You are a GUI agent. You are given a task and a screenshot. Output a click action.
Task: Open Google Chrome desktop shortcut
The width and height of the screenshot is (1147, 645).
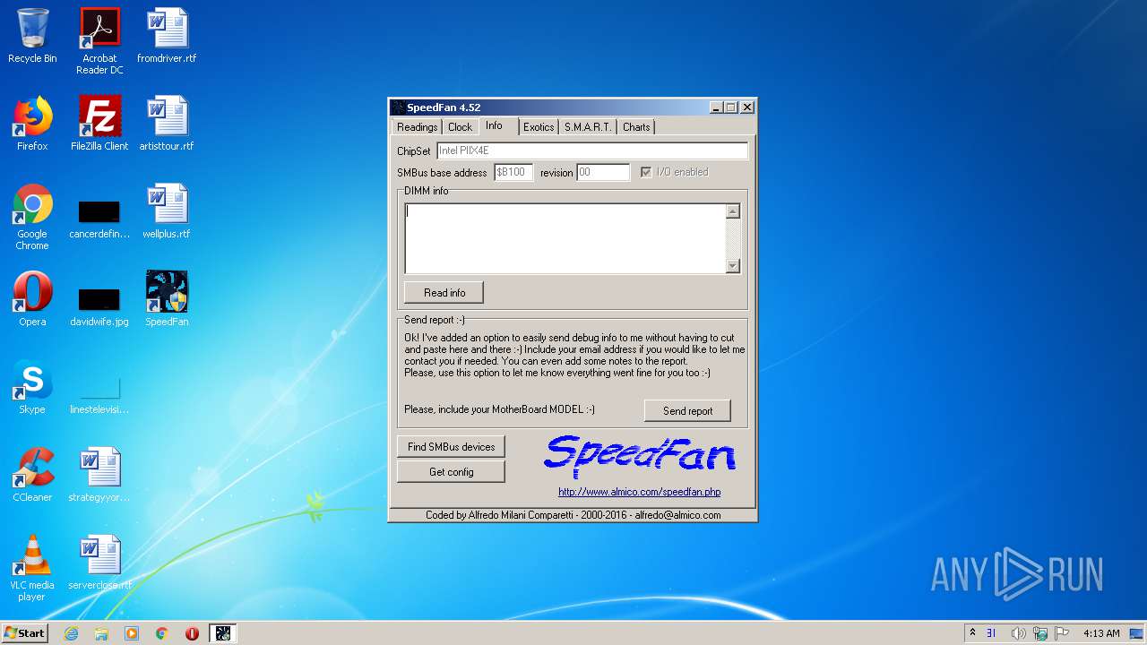click(32, 217)
